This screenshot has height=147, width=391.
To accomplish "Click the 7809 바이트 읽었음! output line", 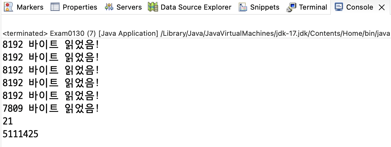I will [x=51, y=109].
